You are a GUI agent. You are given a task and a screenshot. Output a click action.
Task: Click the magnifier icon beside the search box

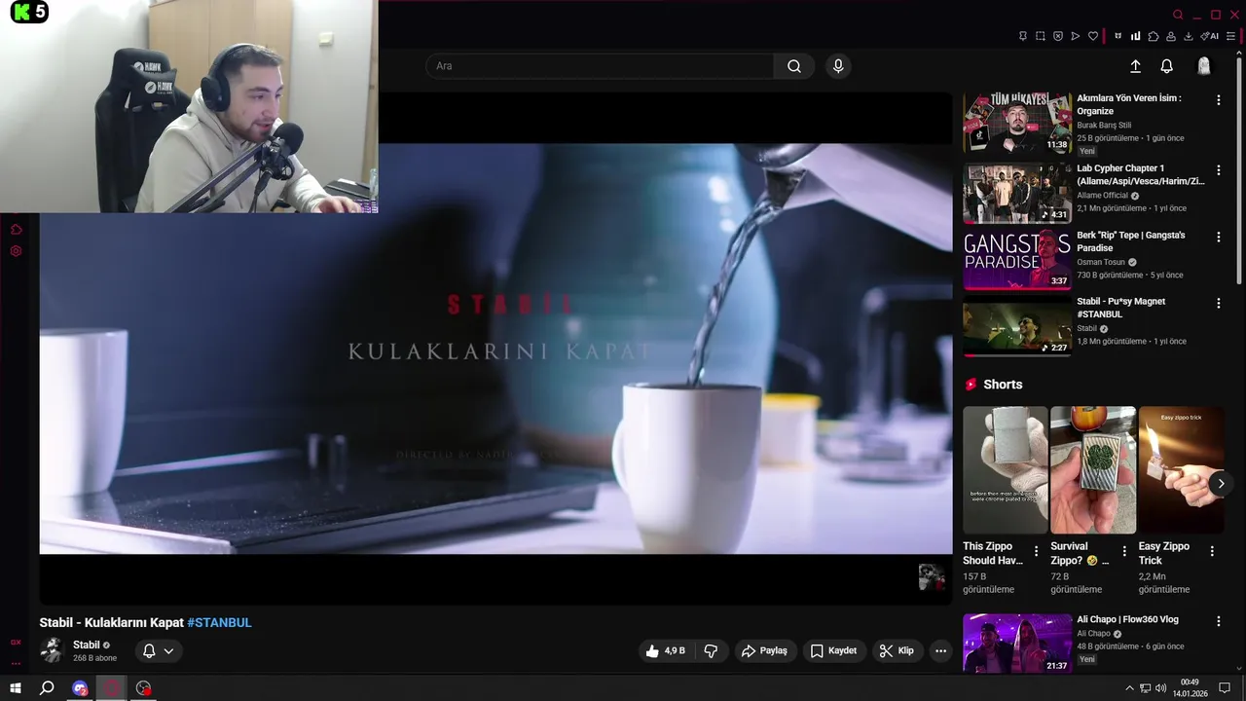pyautogui.click(x=794, y=66)
